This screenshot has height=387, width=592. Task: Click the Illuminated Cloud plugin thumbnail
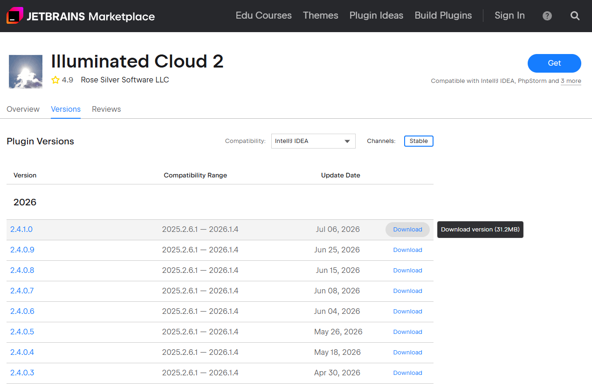(x=26, y=71)
